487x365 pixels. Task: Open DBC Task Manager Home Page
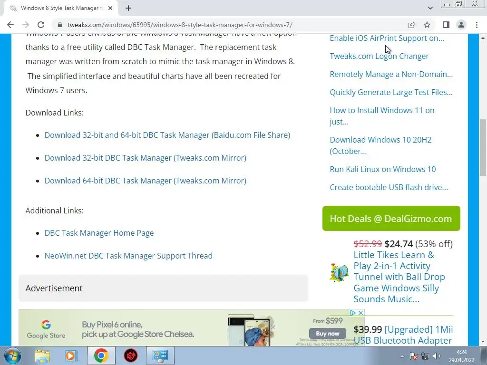tap(99, 233)
